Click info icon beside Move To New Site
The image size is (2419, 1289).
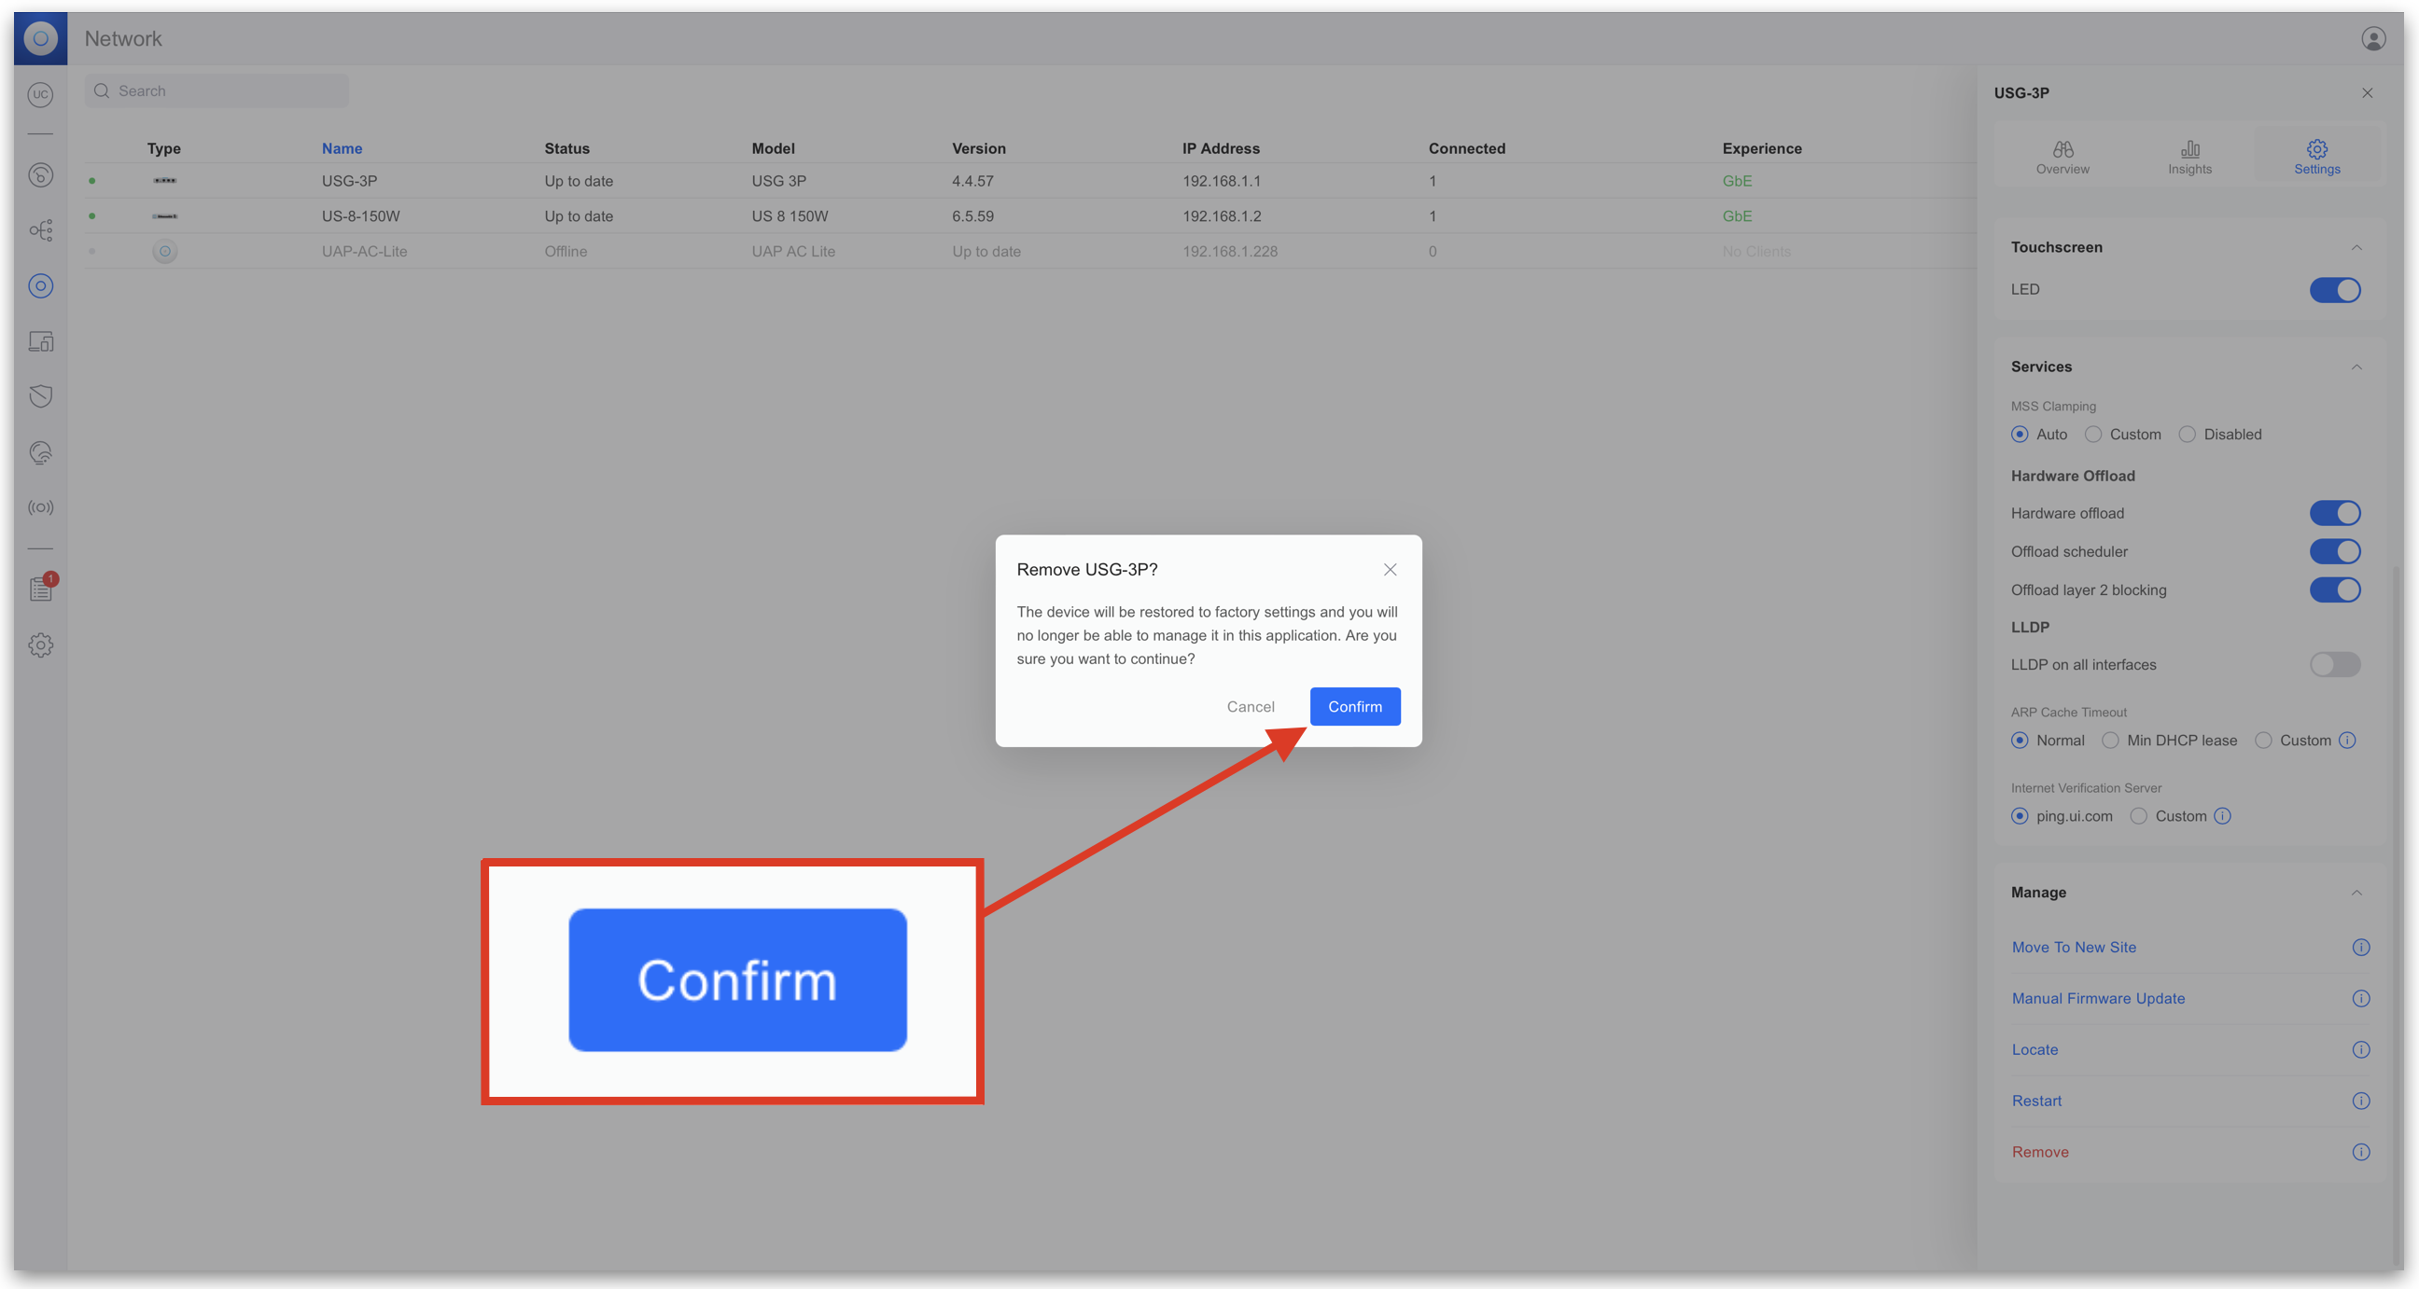pos(2360,948)
